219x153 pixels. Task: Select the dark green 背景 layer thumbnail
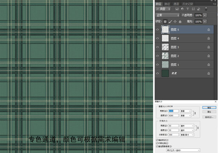[x=165, y=73]
